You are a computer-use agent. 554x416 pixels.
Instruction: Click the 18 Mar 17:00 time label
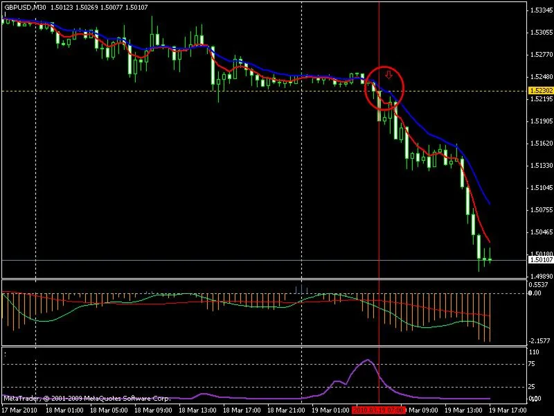tap(242, 410)
